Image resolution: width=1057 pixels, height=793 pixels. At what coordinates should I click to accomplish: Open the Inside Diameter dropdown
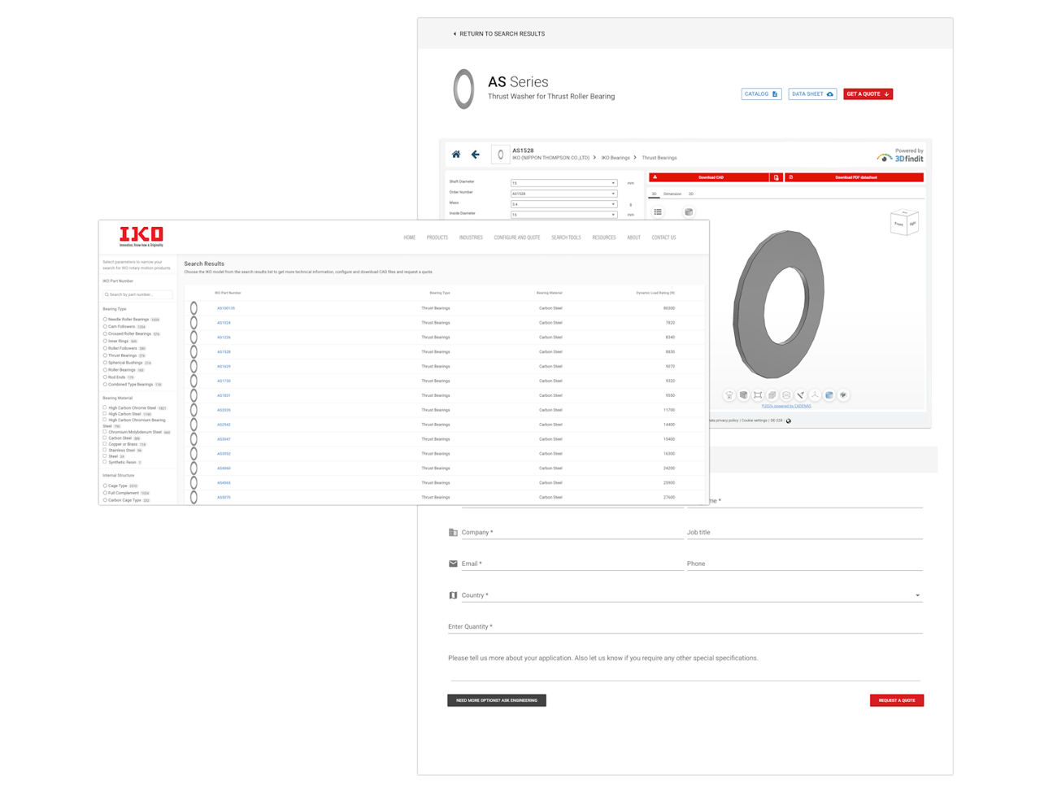tap(563, 215)
